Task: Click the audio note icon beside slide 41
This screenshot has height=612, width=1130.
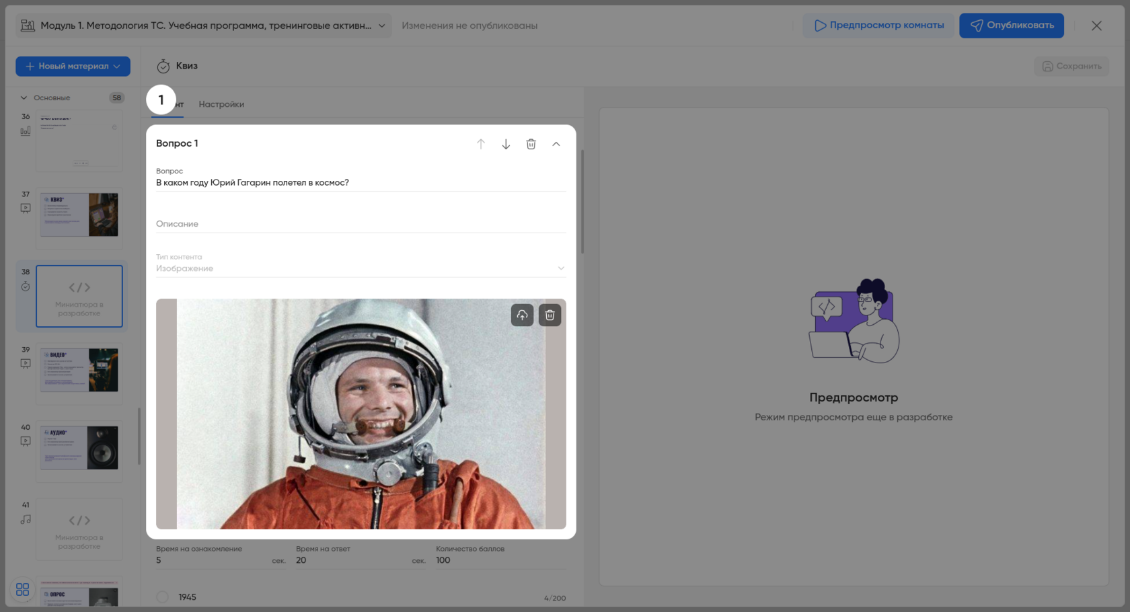Action: tap(26, 520)
